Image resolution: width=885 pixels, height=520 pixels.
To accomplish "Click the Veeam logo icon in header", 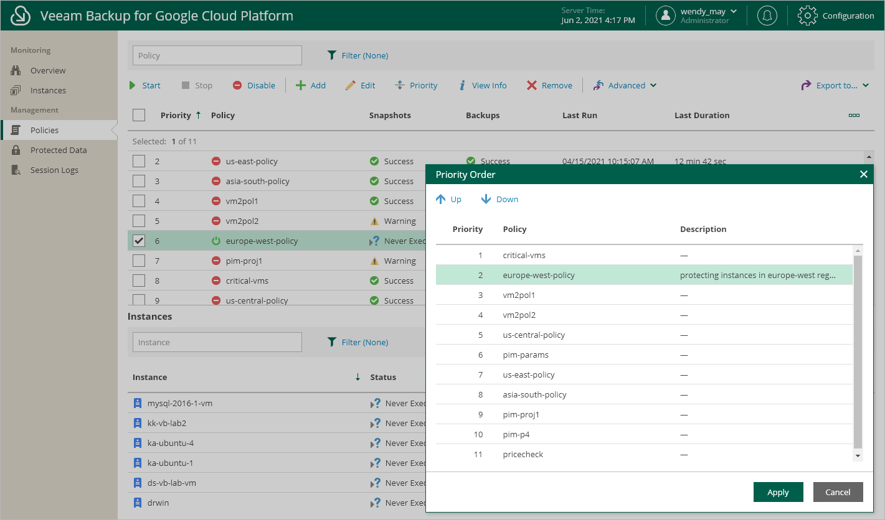I will coord(21,16).
